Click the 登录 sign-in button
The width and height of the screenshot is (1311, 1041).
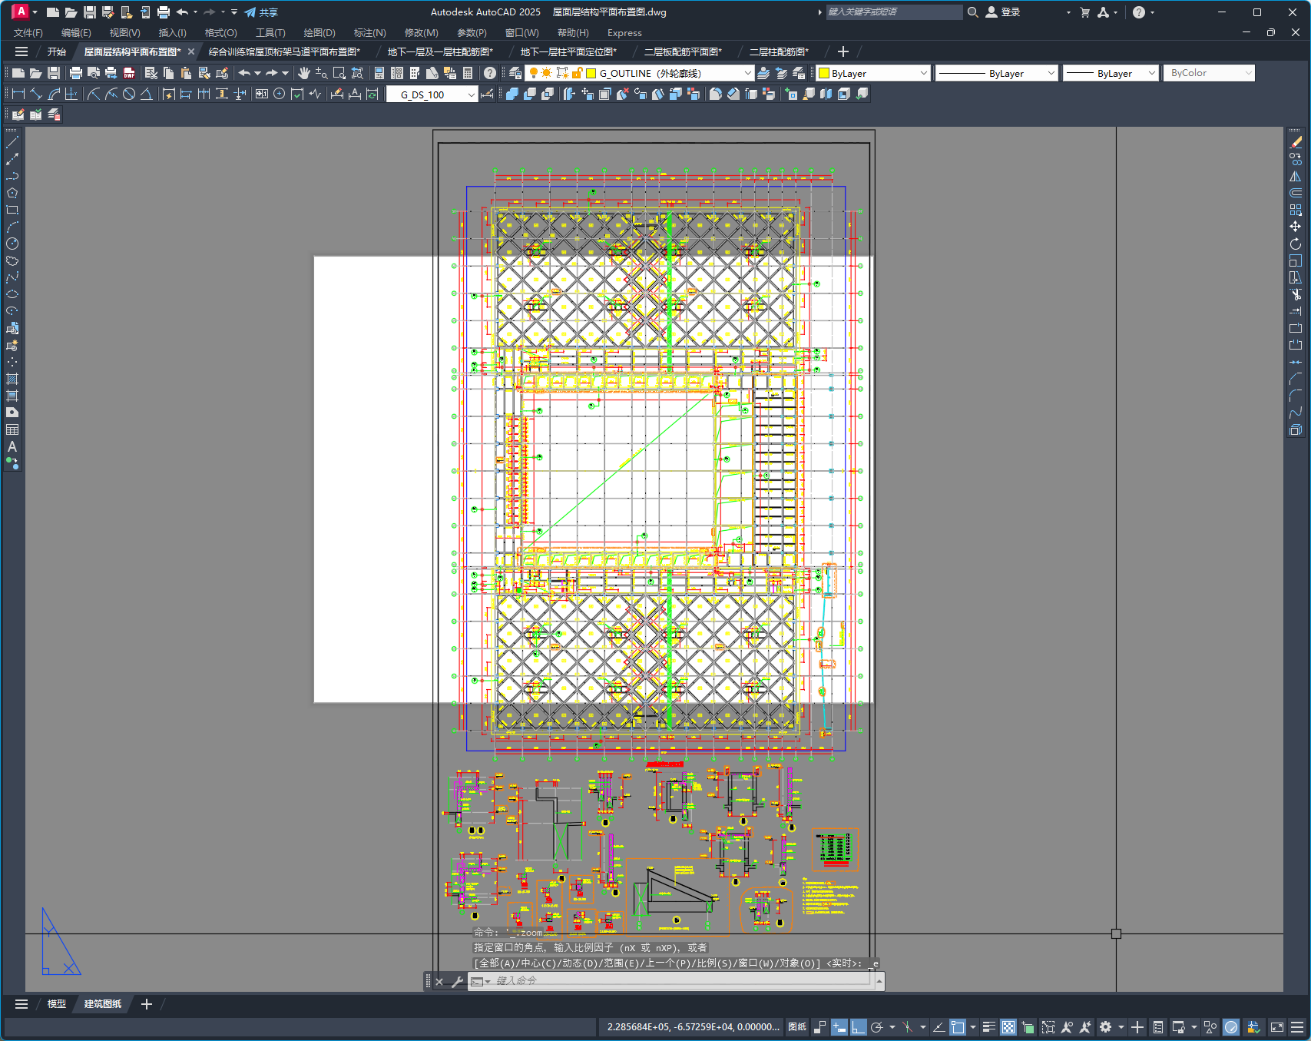click(x=1003, y=12)
